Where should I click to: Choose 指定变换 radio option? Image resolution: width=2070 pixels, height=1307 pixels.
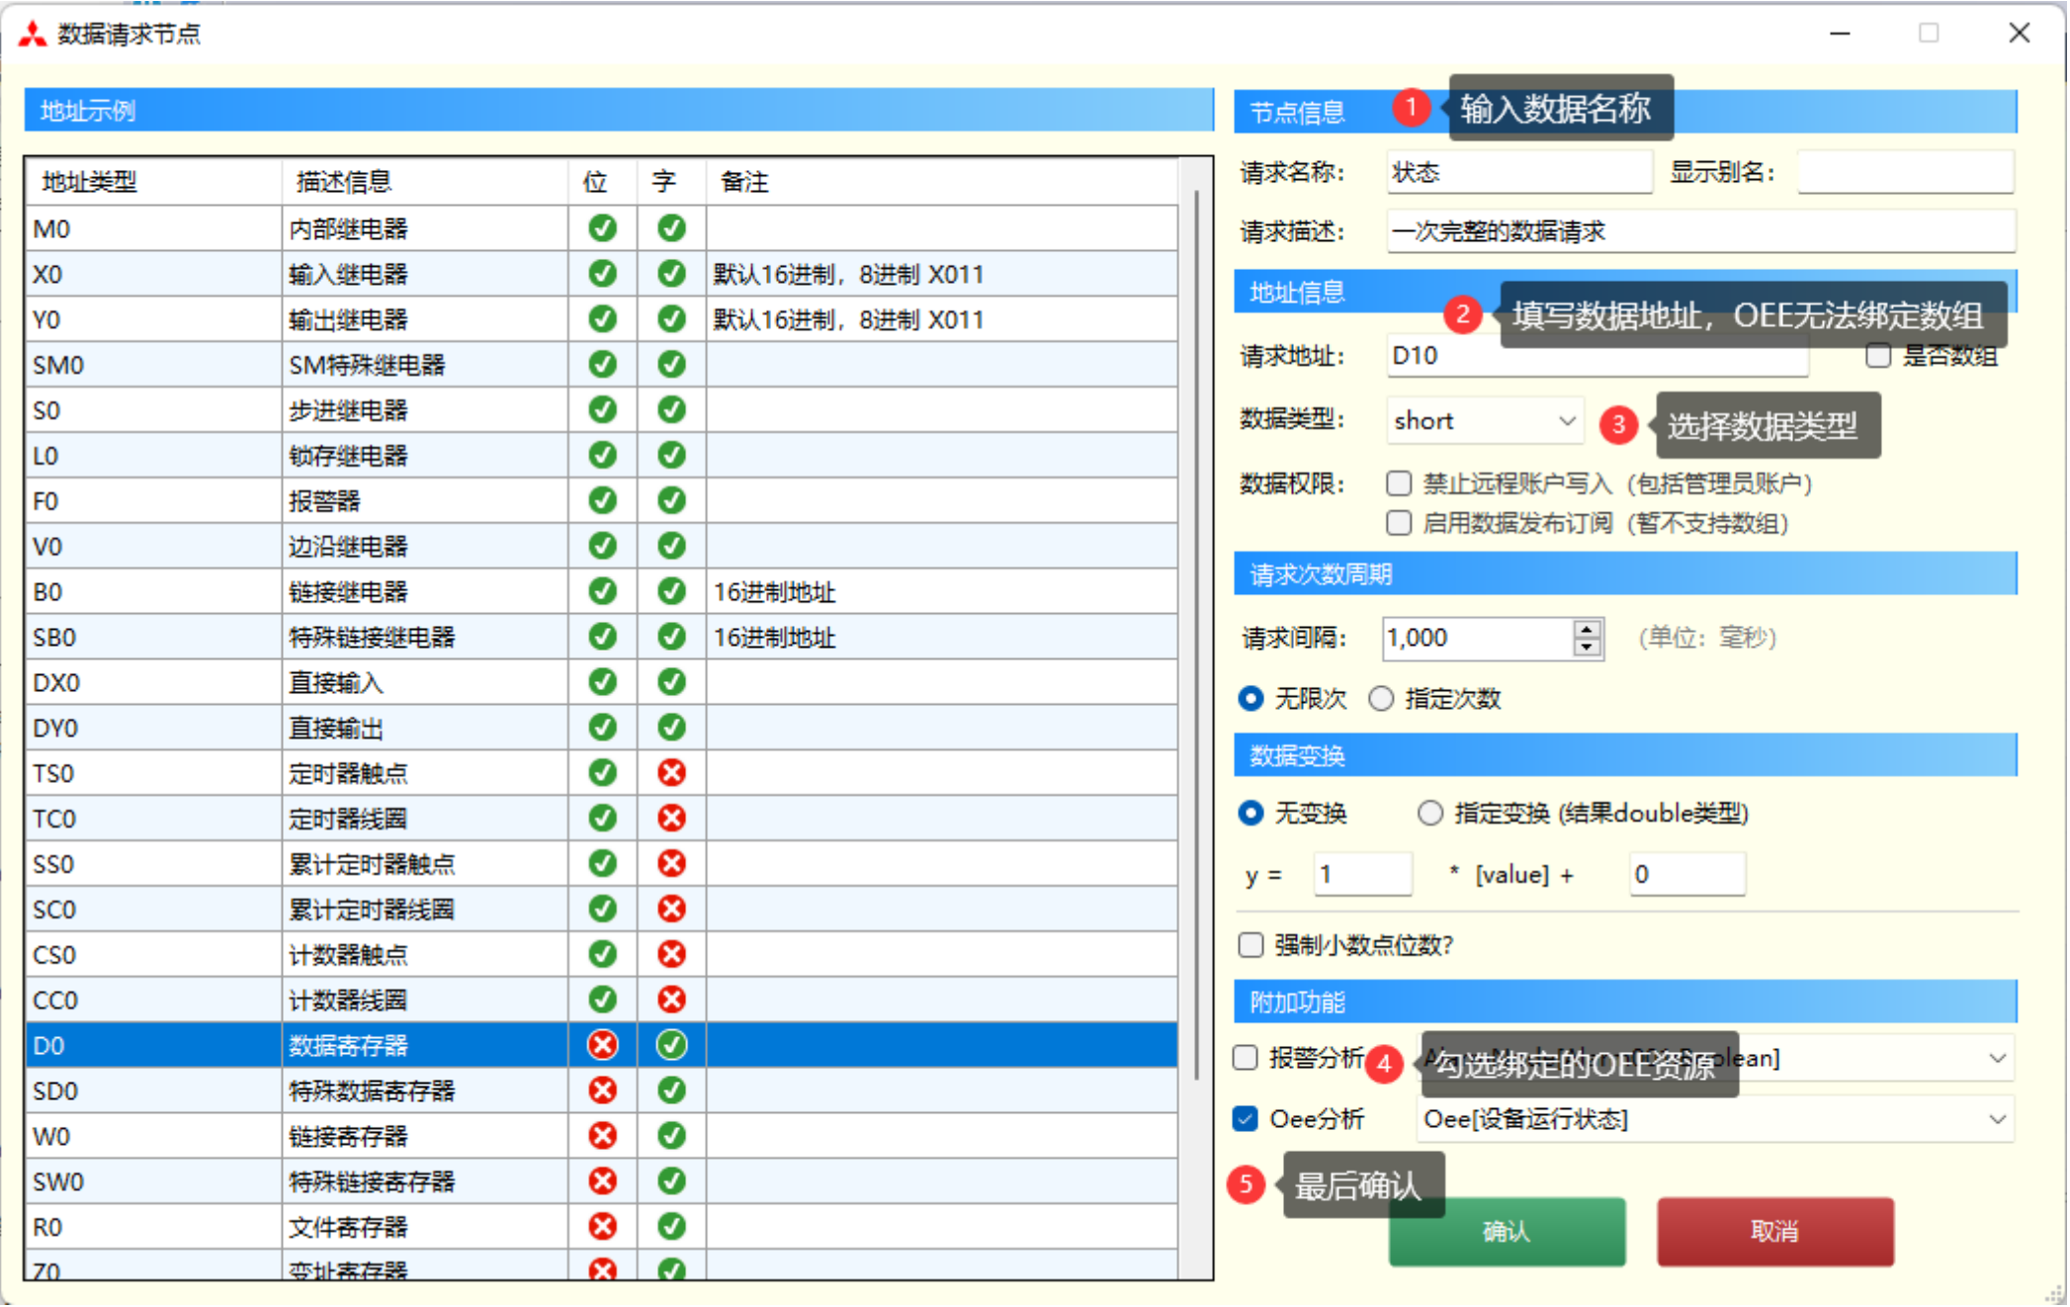(x=1430, y=814)
